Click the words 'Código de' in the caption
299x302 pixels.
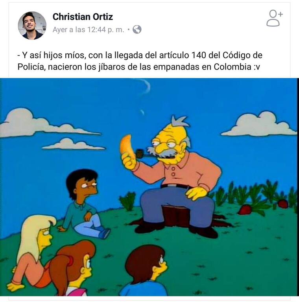coord(242,55)
